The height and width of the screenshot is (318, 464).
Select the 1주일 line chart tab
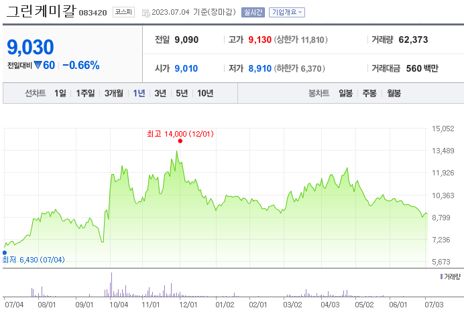coord(85,93)
